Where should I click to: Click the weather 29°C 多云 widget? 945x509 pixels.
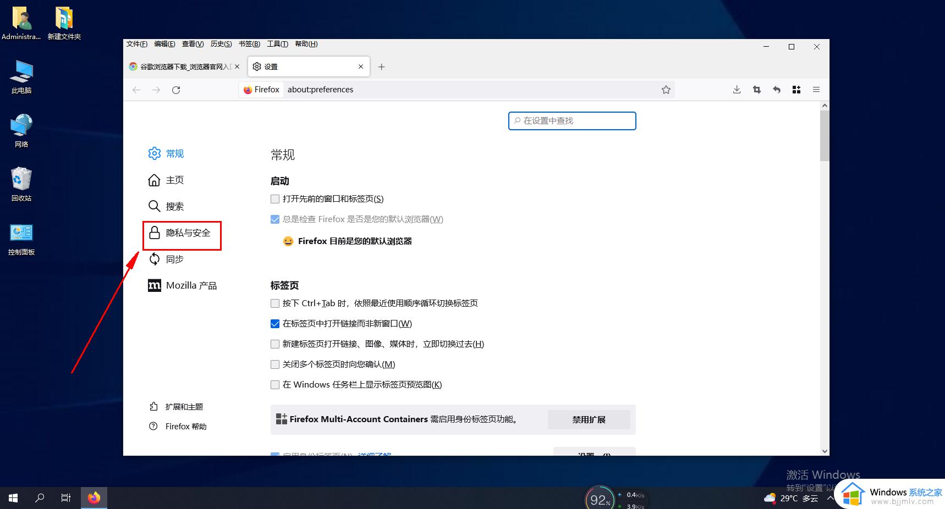point(791,498)
